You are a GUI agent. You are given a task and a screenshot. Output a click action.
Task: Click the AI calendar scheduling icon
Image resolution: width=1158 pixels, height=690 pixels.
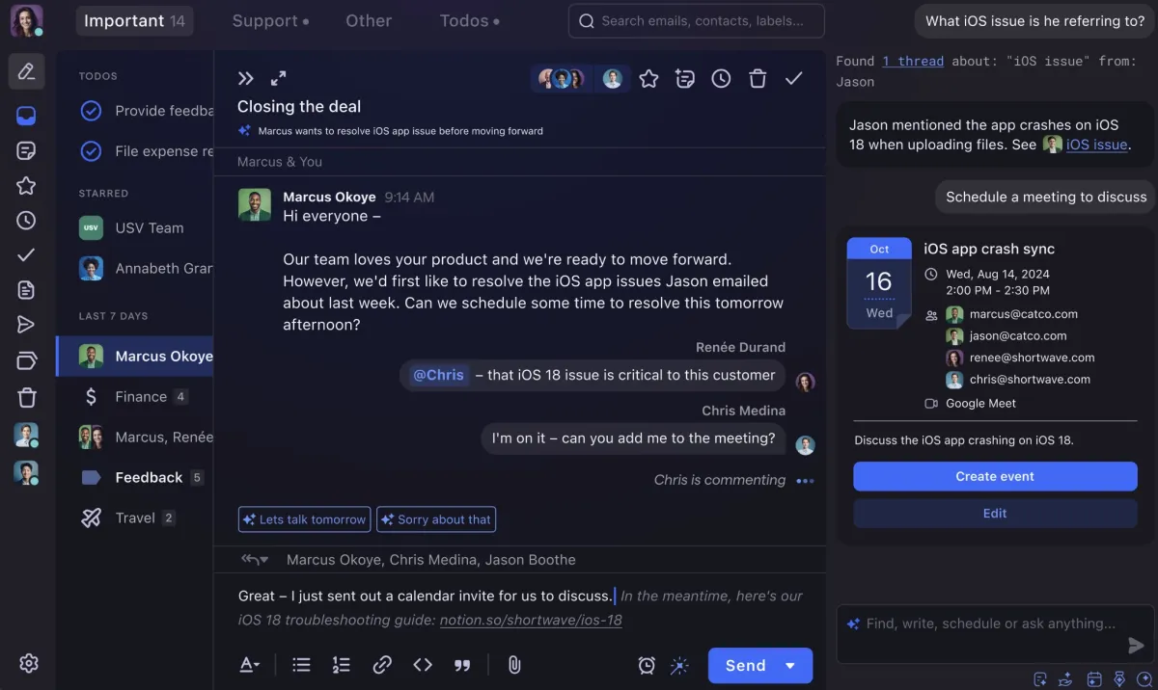[x=1093, y=679]
